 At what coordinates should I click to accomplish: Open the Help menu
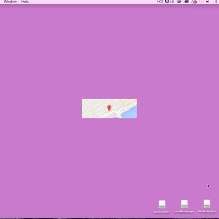pos(25,2)
